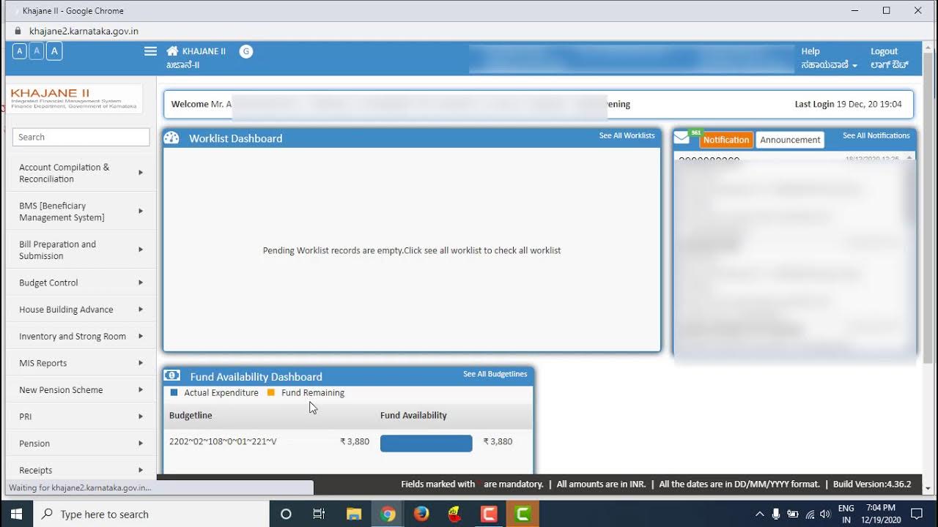Screen dimensions: 938x527
Task: Expand MIS Reports menu
Action: tap(81, 363)
